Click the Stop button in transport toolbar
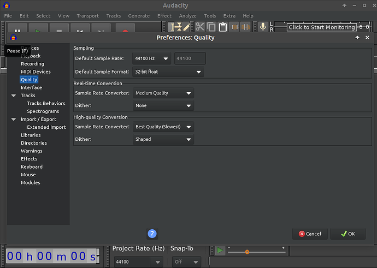377x268 pixels. [59, 28]
